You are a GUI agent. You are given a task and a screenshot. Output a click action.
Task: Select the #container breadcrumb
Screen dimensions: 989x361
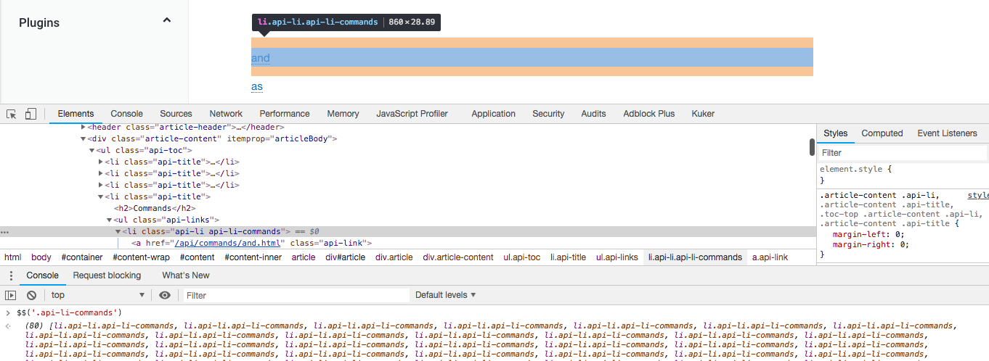[82, 257]
